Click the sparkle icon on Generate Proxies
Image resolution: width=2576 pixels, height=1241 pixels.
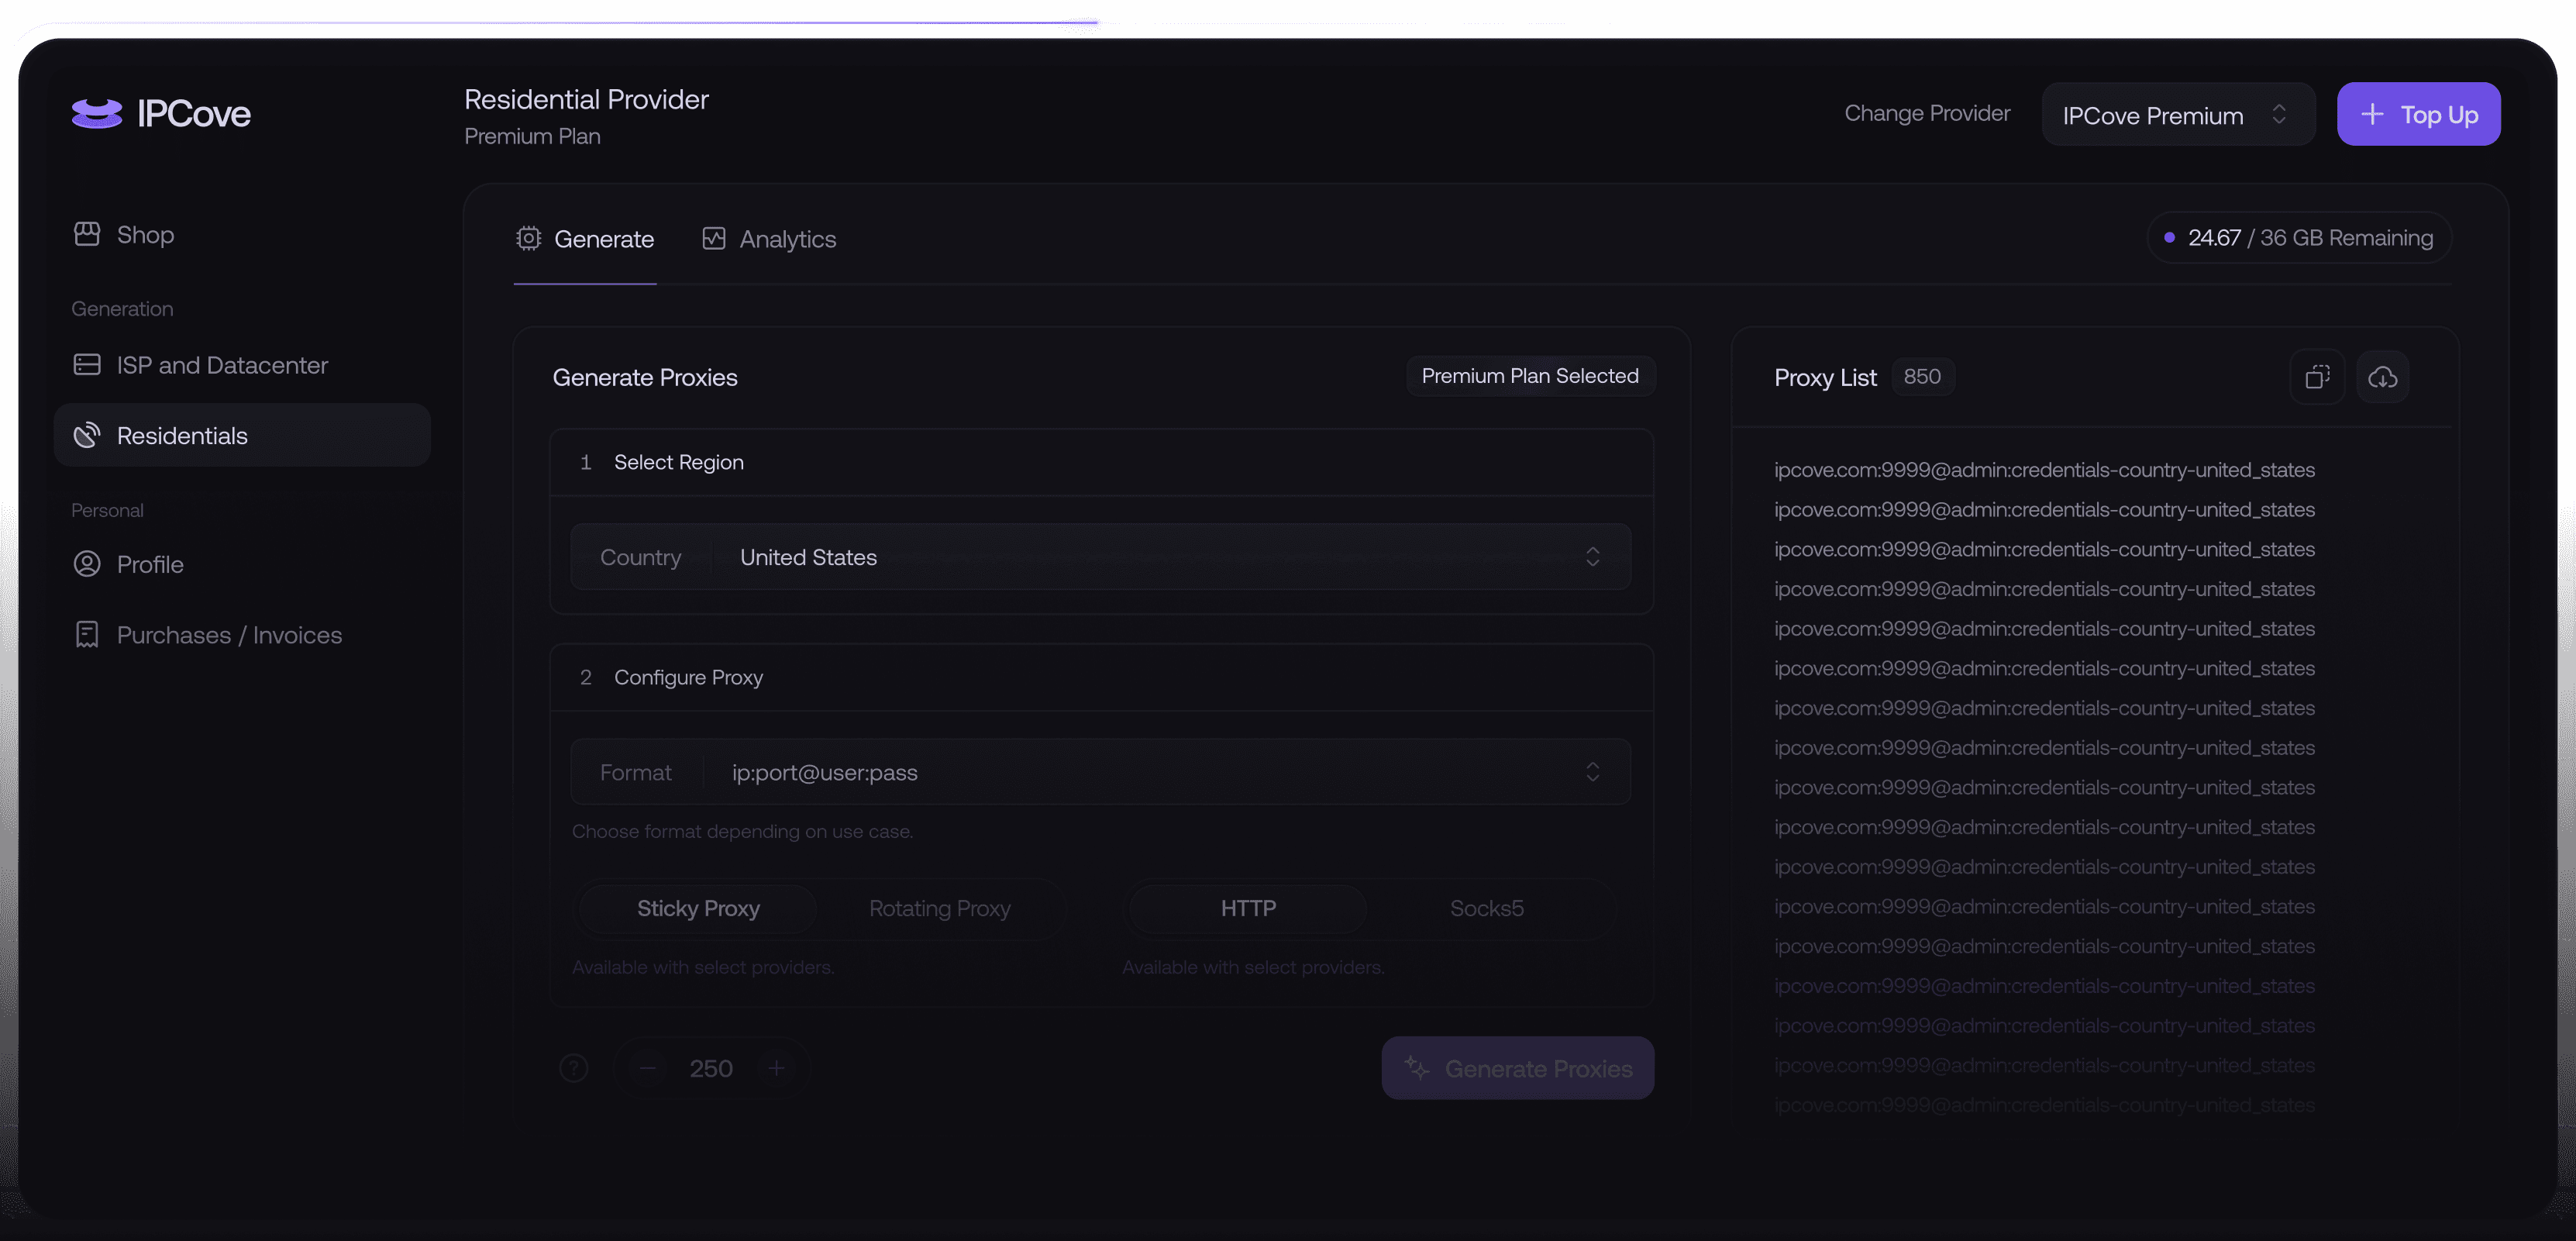[1417, 1067]
